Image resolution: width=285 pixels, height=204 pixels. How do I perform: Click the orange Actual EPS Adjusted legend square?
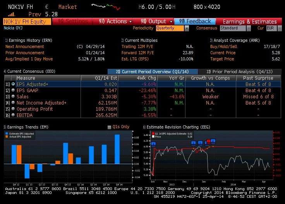(7, 137)
